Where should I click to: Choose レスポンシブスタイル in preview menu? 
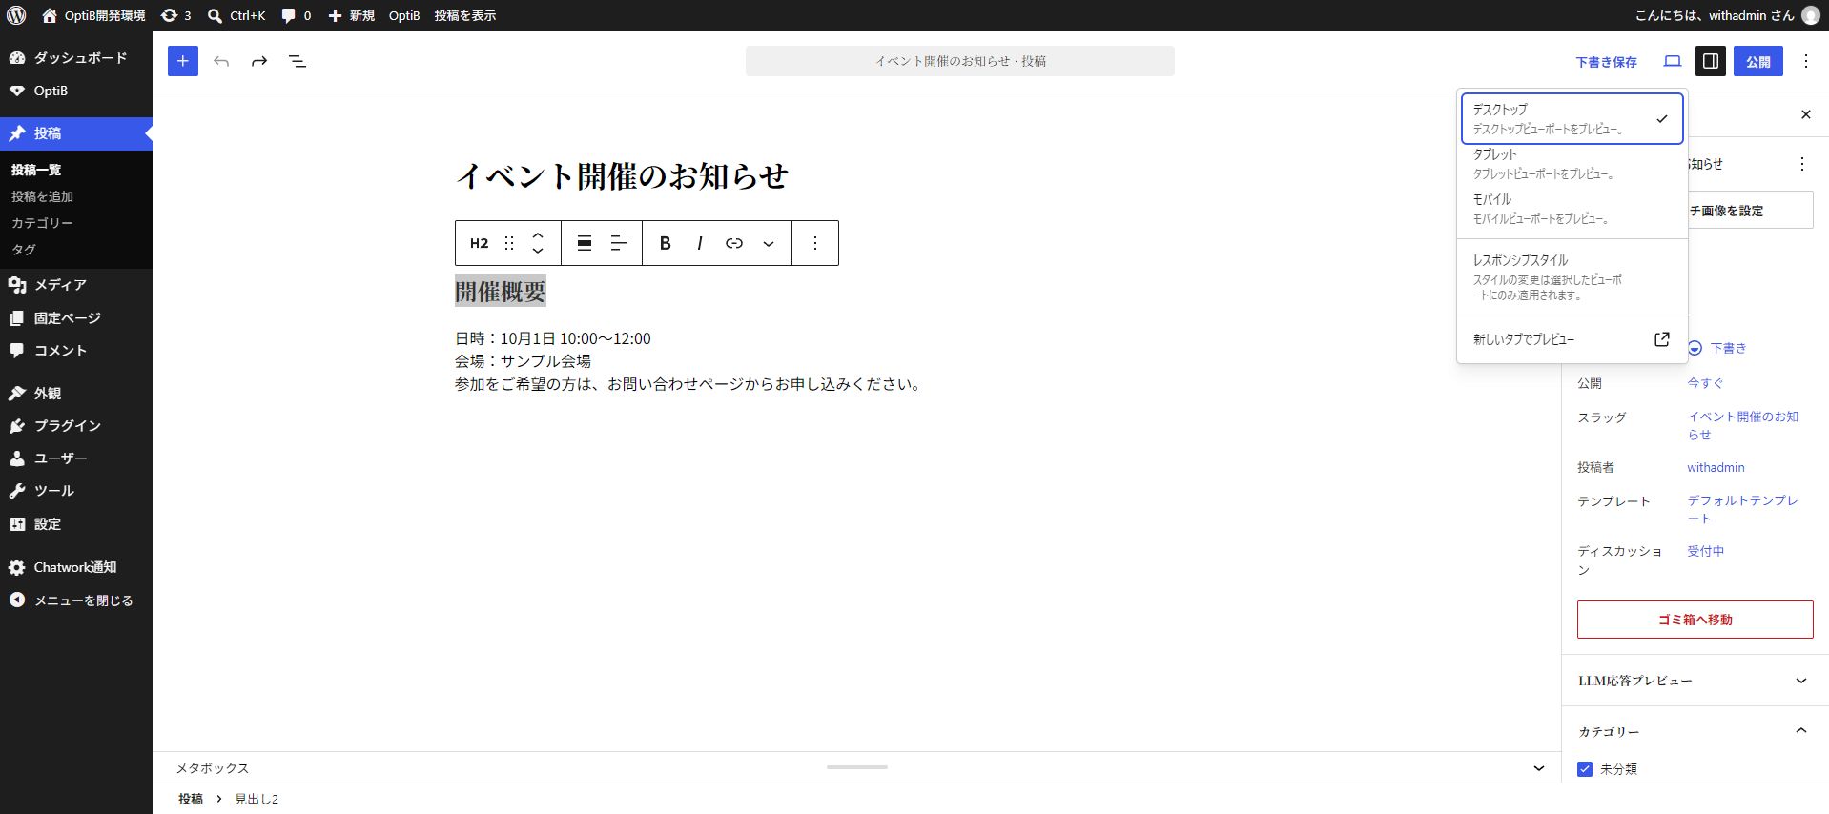[1572, 276]
